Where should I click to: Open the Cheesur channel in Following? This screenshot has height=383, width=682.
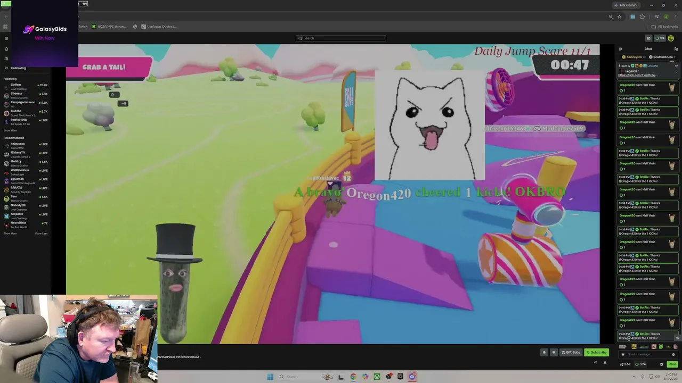tap(26, 95)
